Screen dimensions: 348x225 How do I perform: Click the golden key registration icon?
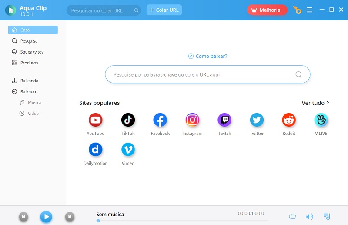pyautogui.click(x=297, y=10)
